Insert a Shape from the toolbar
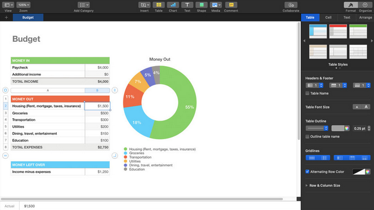 (201, 5)
